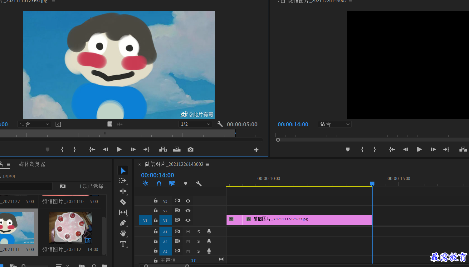Screen dimensions: 469x267
Task: Click timeline timecode 00:00:14:00
Action: [x=158, y=175]
